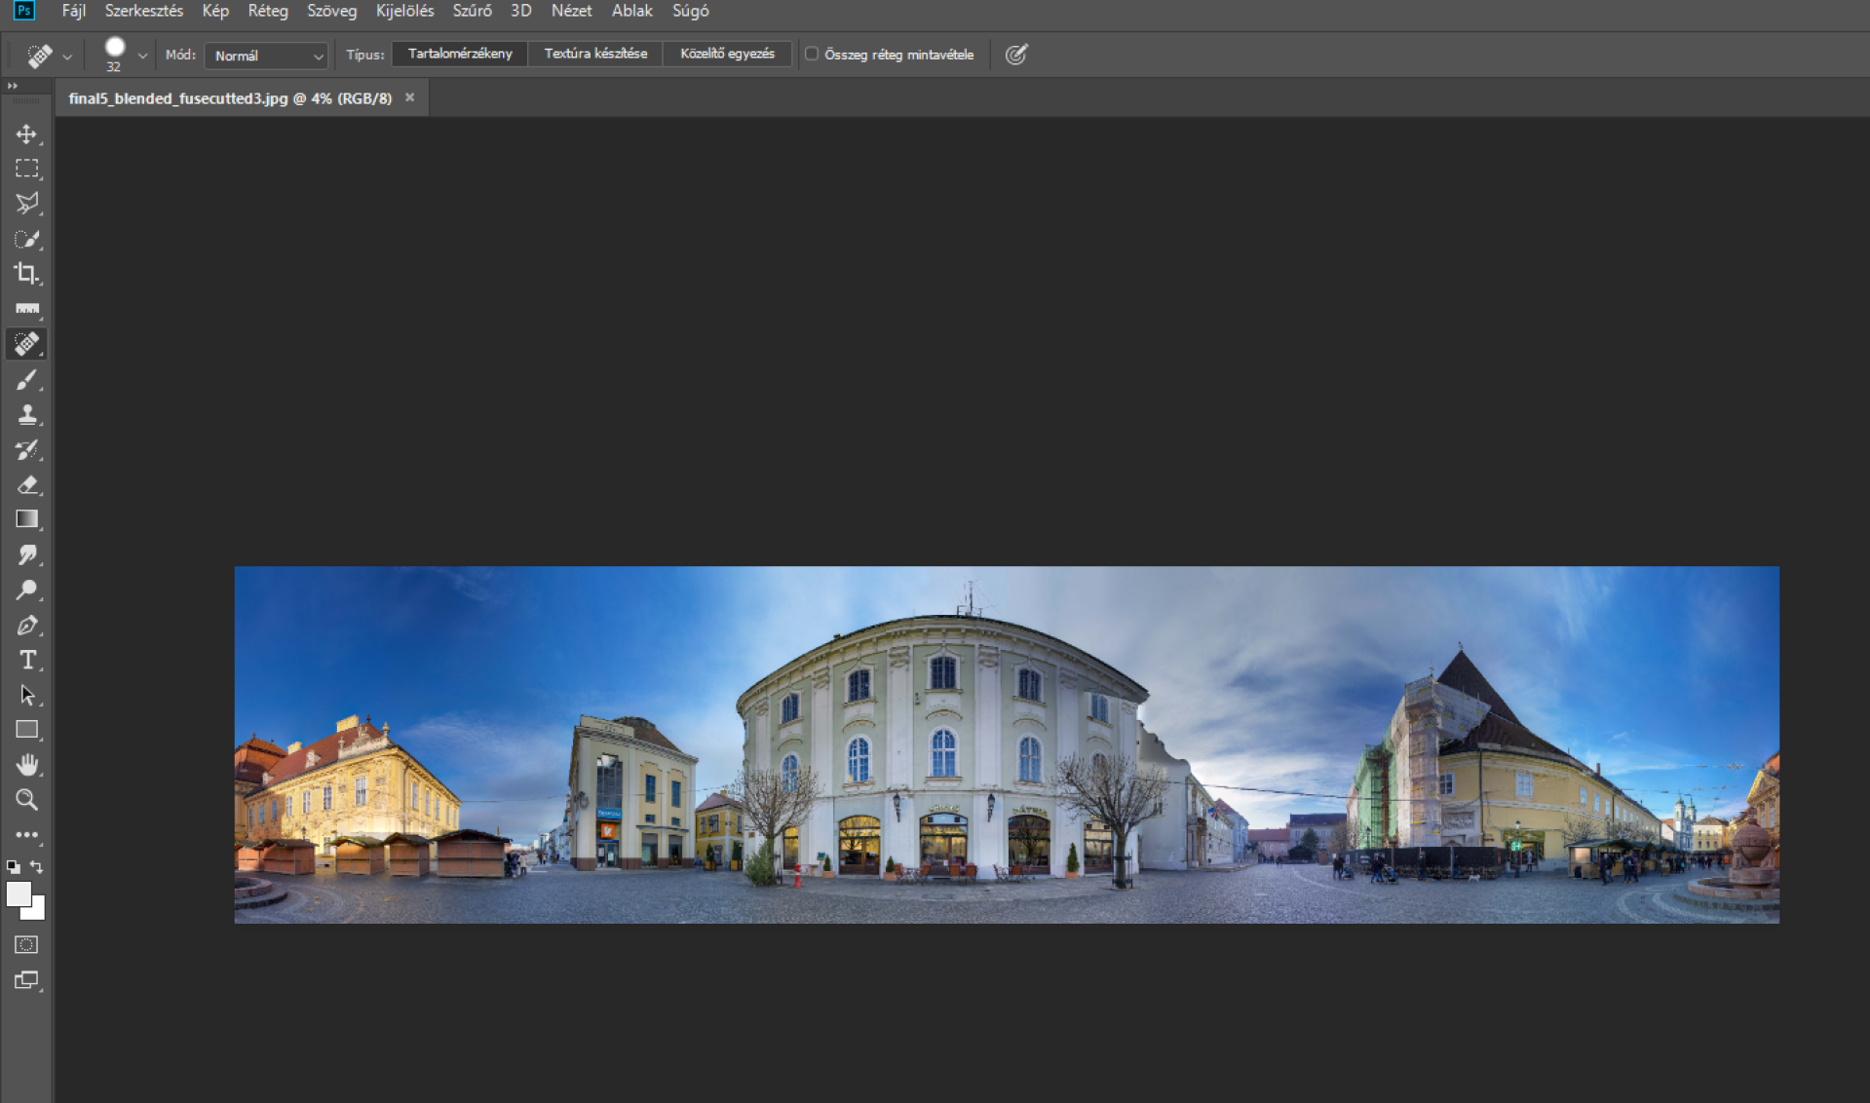This screenshot has height=1103, width=1870.
Task: Select the Zoom tool
Action: pos(26,800)
